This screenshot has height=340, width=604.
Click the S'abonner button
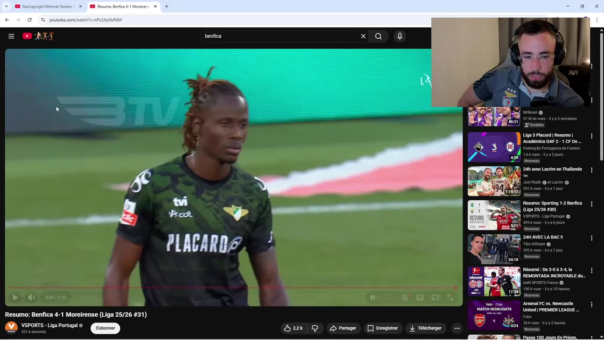(105, 328)
